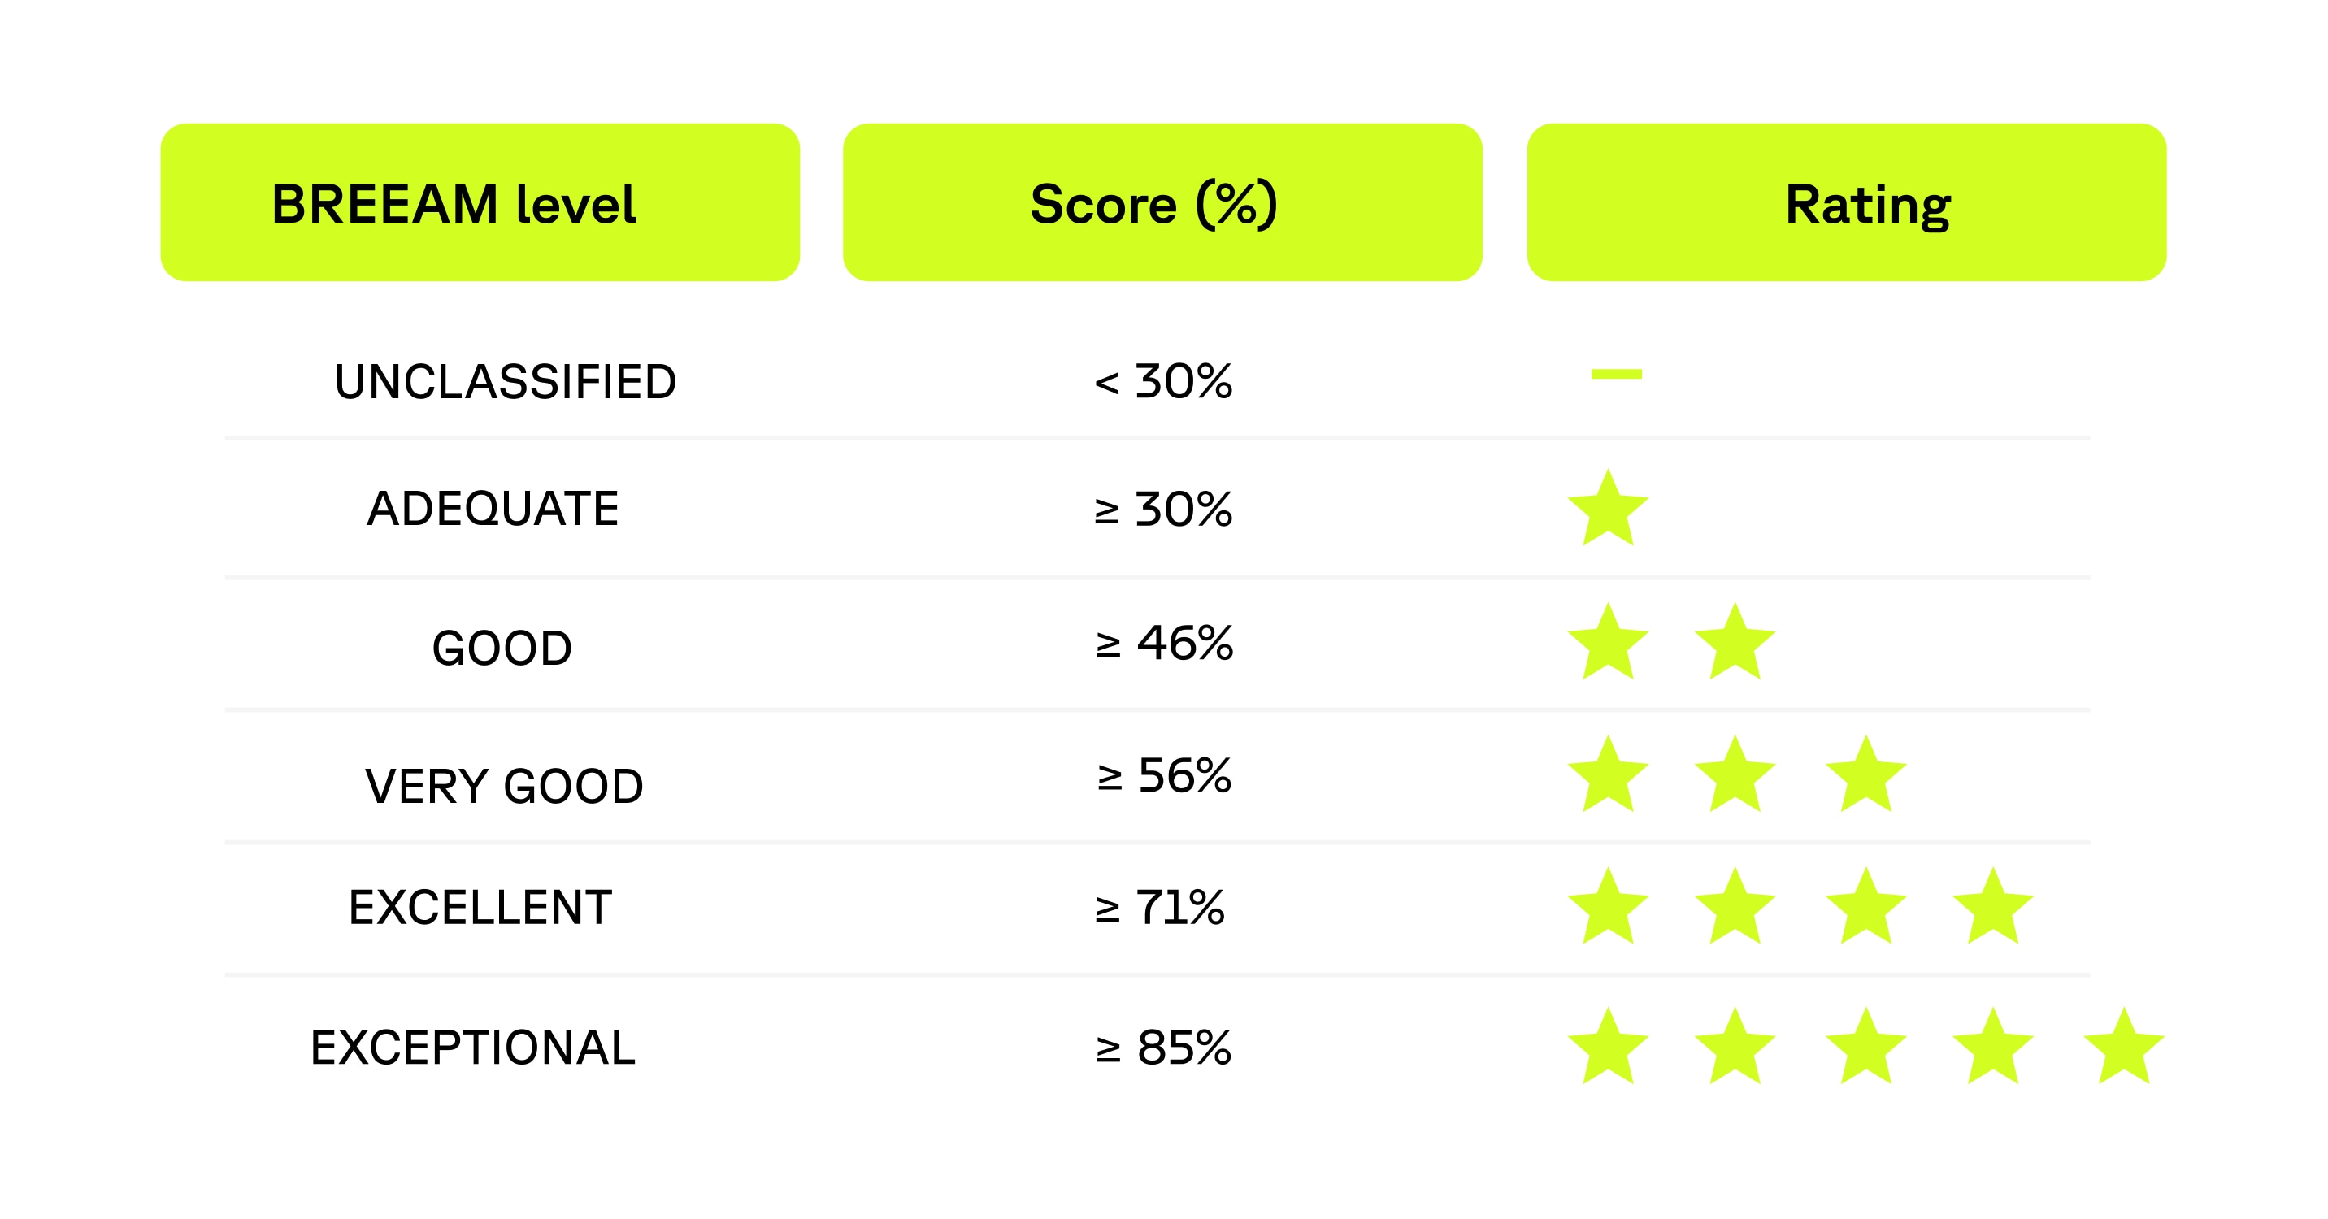Click the first star in the EXCEPTIONAL row
This screenshot has height=1219, width=2328.
[1608, 1048]
